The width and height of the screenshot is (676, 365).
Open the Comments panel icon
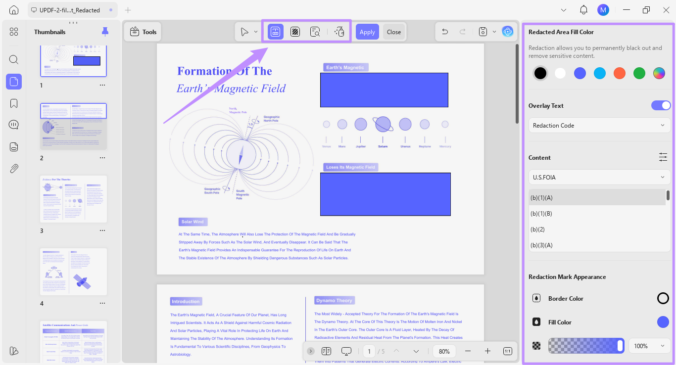click(x=14, y=125)
